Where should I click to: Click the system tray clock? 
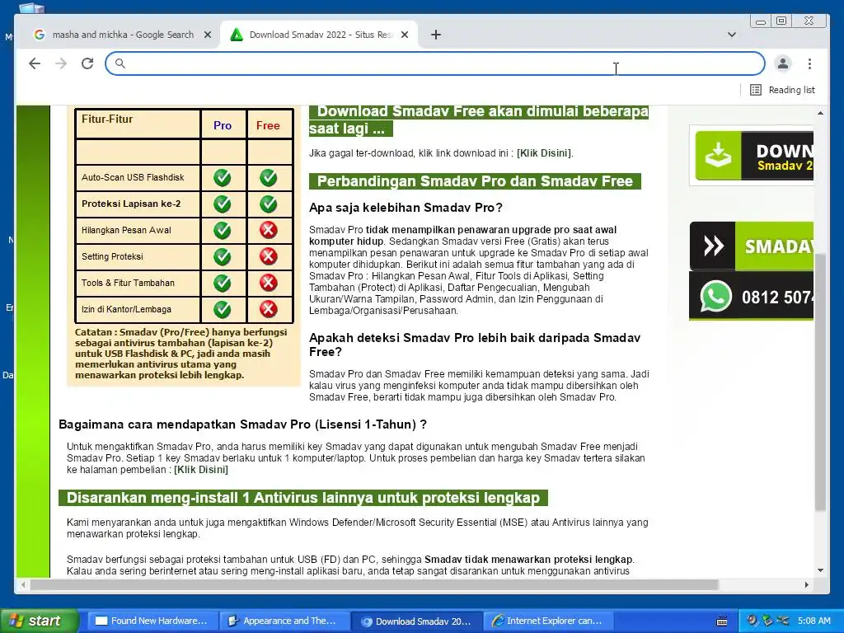tap(814, 621)
